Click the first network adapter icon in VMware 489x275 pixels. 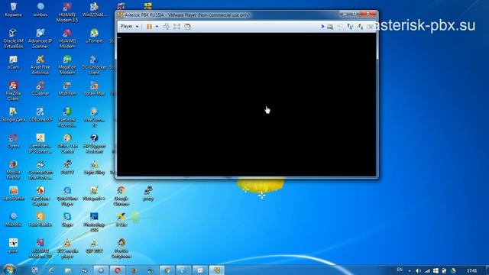350,27
